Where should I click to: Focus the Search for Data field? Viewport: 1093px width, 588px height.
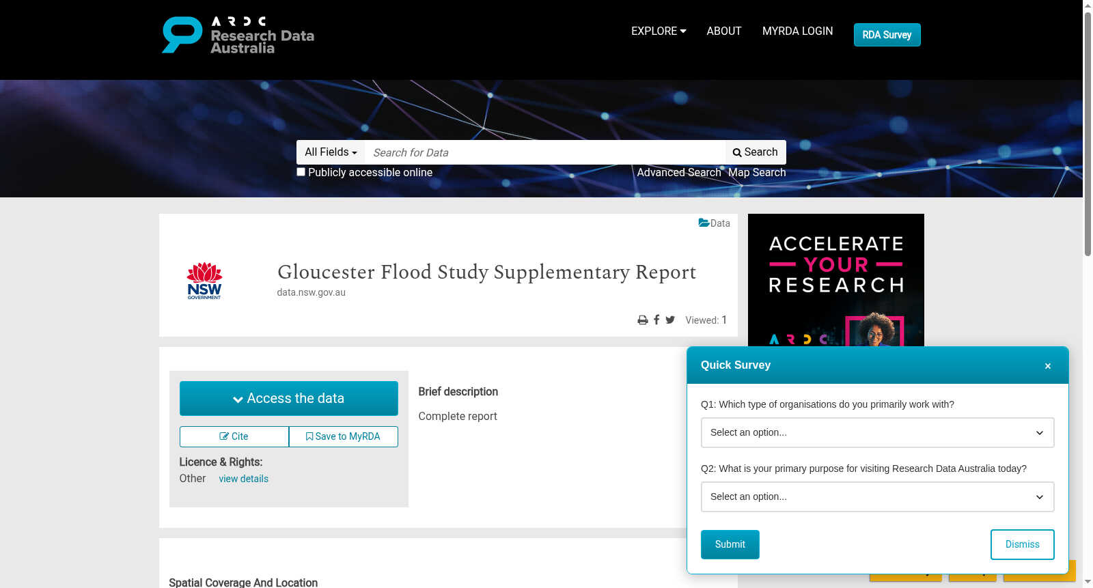544,152
